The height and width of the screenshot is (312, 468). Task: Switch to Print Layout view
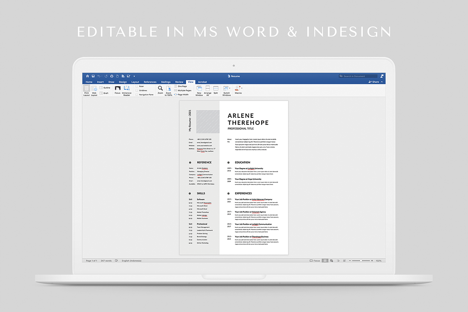(87, 91)
